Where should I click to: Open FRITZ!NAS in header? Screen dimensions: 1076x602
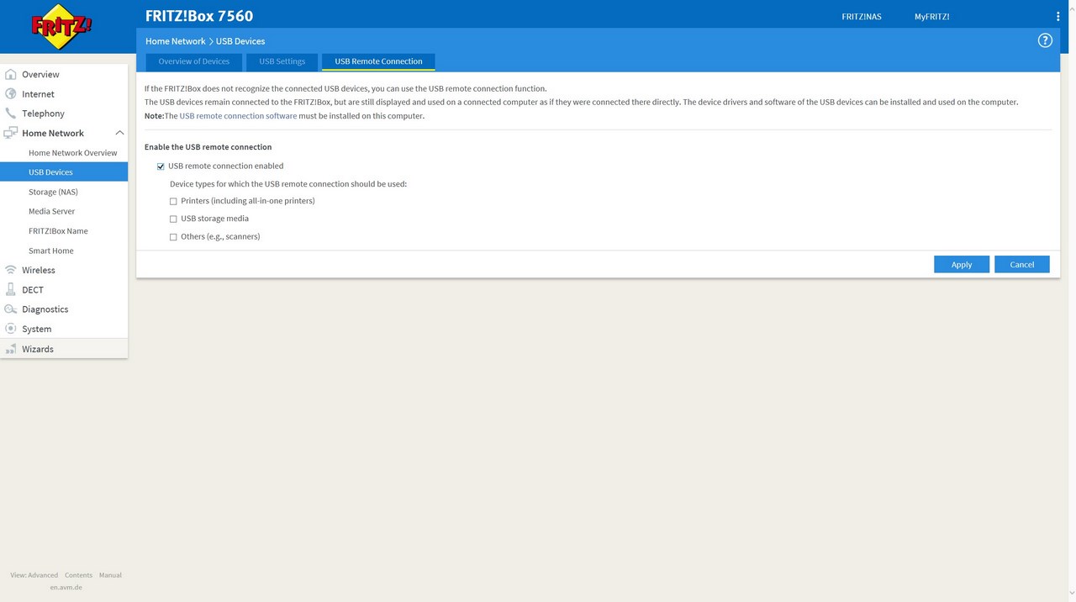(x=862, y=17)
